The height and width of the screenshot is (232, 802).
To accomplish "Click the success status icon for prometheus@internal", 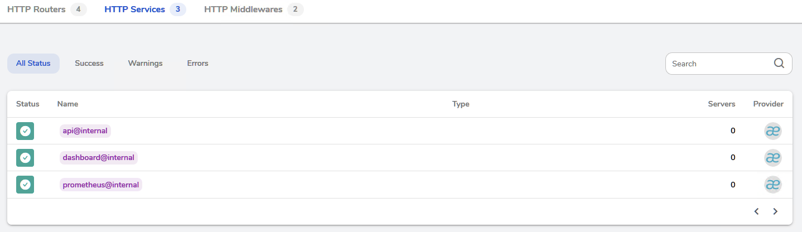I will pos(25,185).
